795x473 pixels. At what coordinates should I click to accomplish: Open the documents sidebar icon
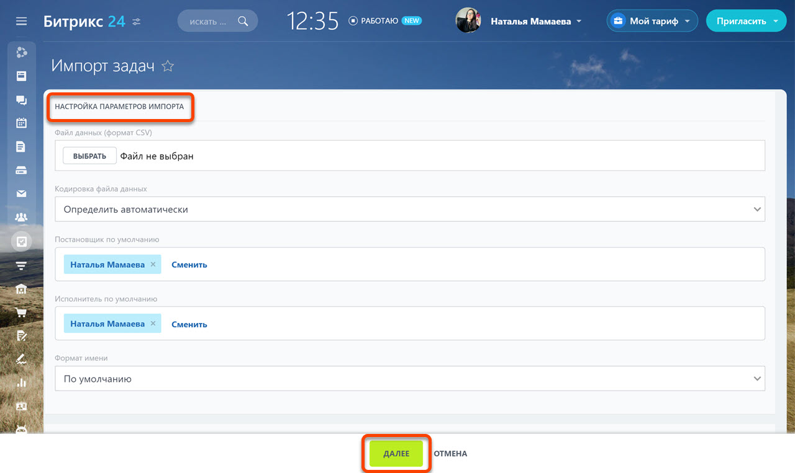(22, 147)
